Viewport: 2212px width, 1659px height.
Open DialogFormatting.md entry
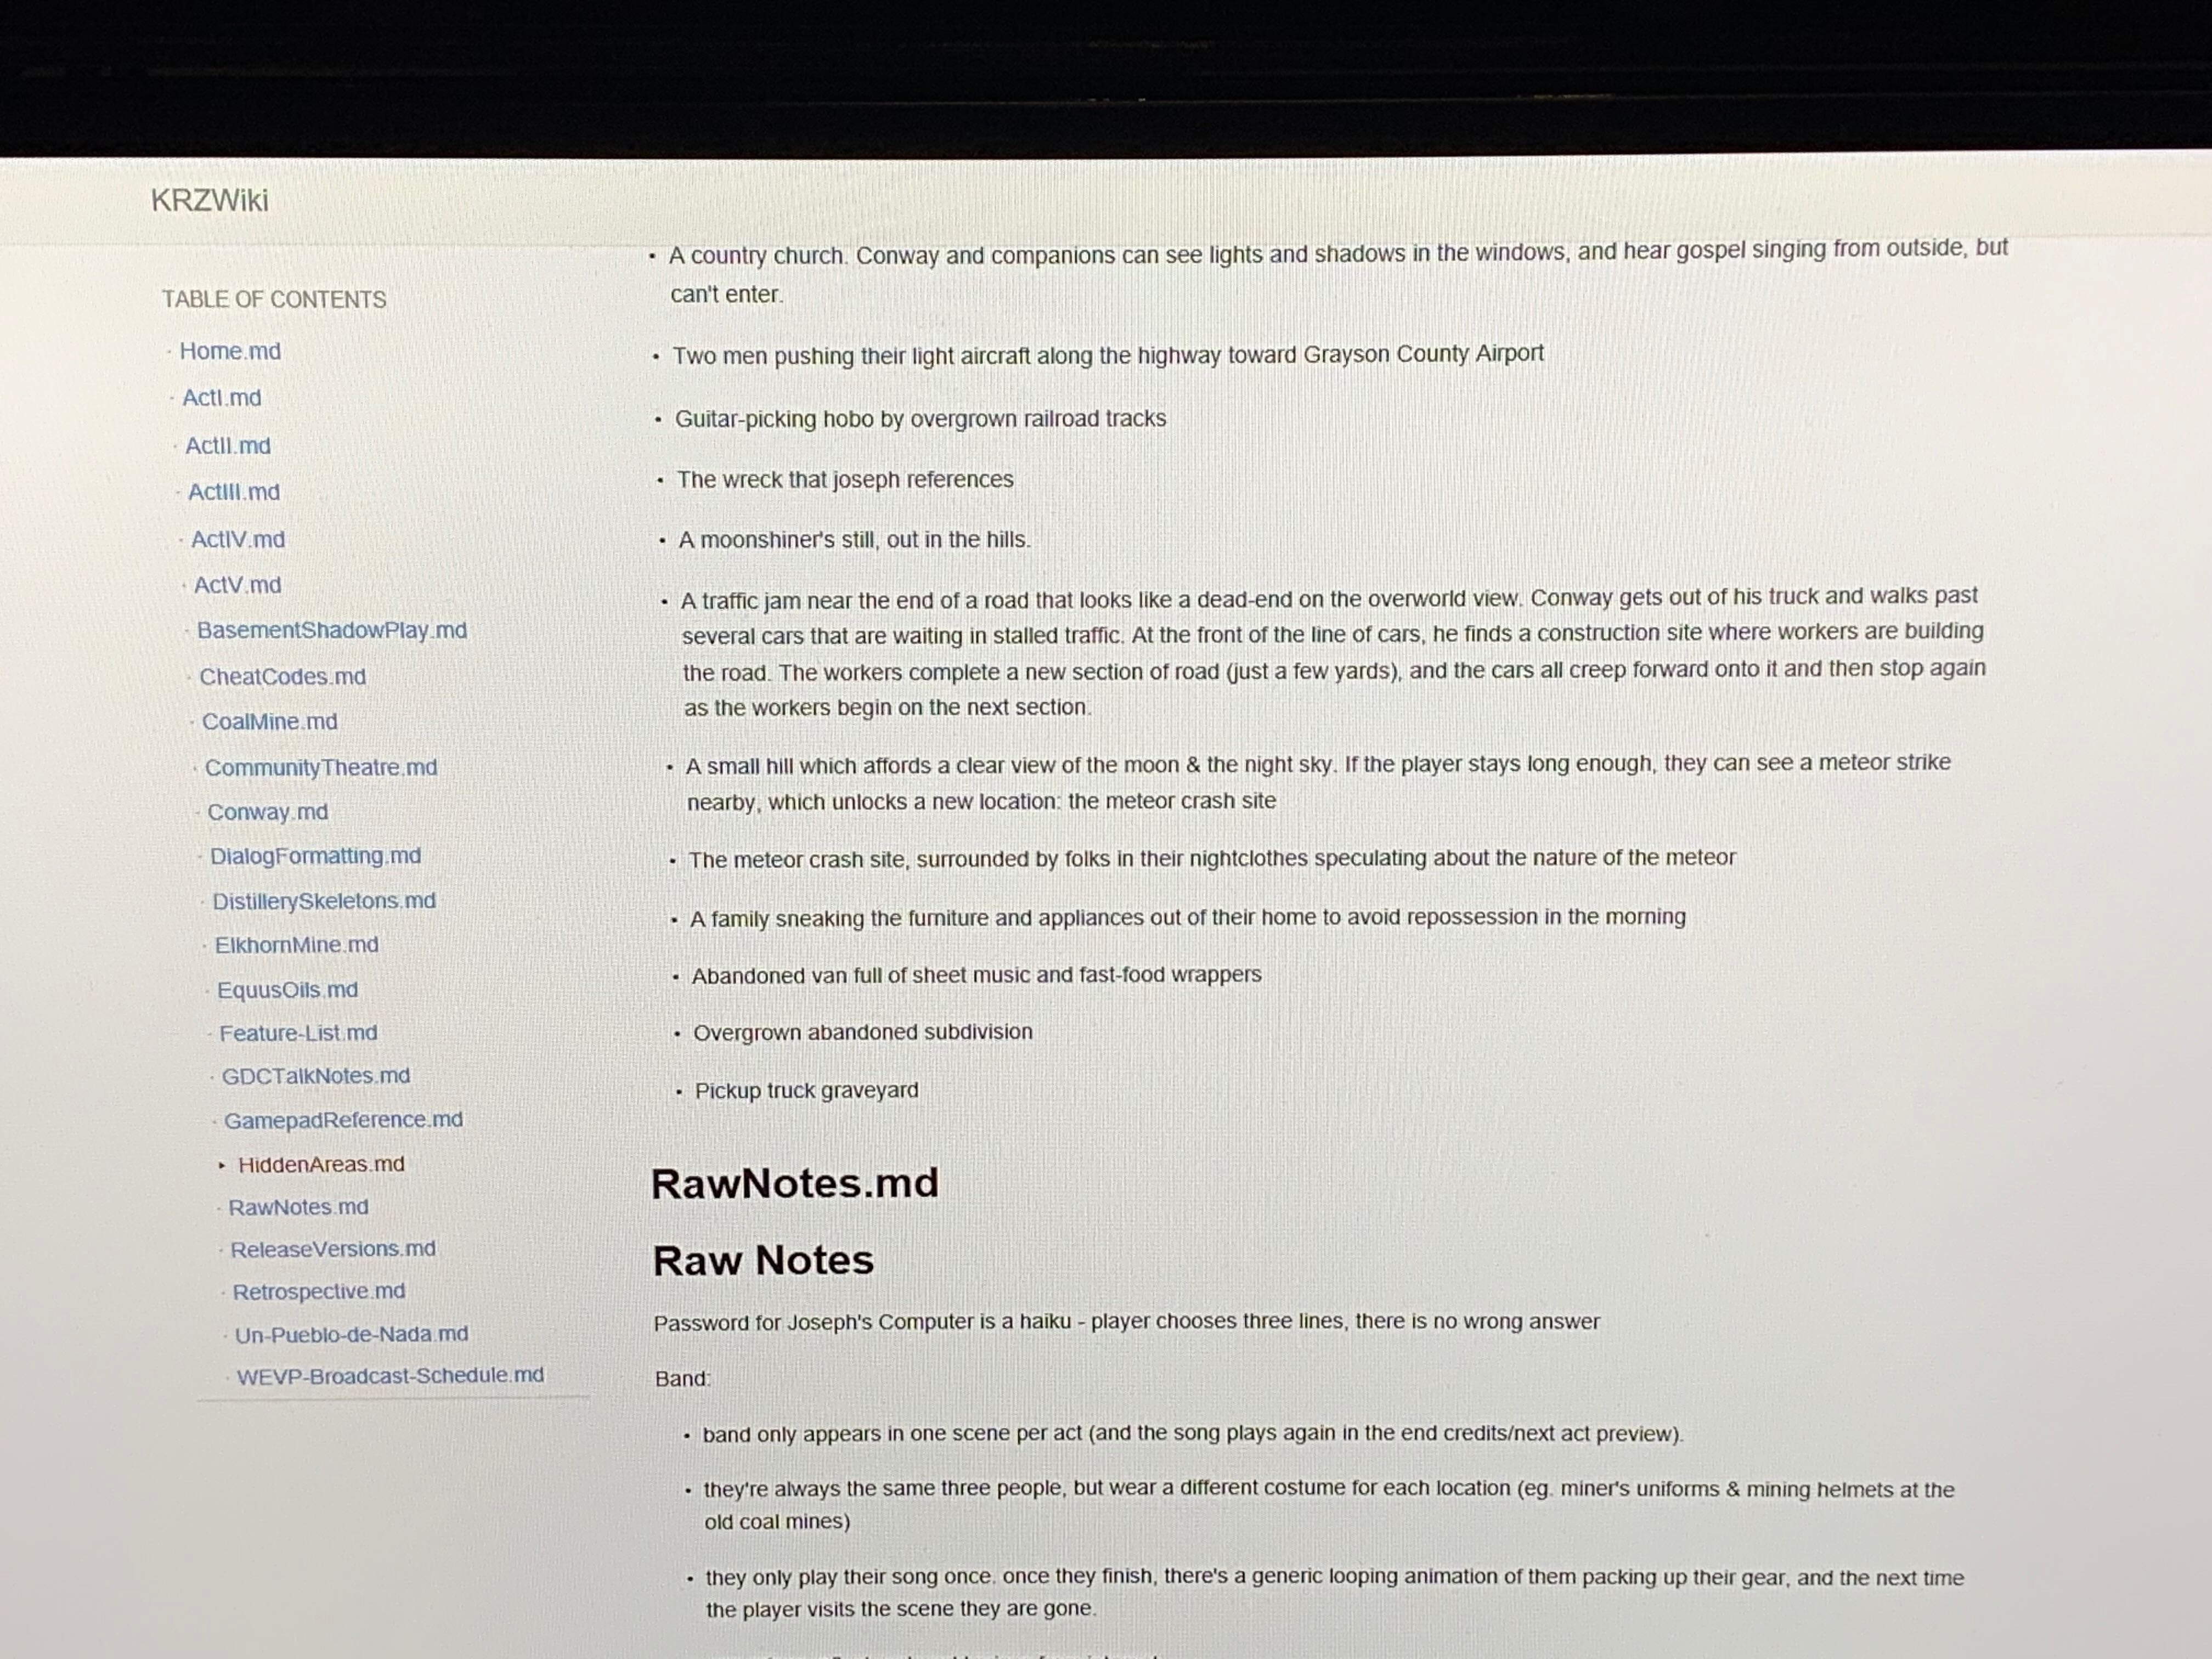pos(315,856)
